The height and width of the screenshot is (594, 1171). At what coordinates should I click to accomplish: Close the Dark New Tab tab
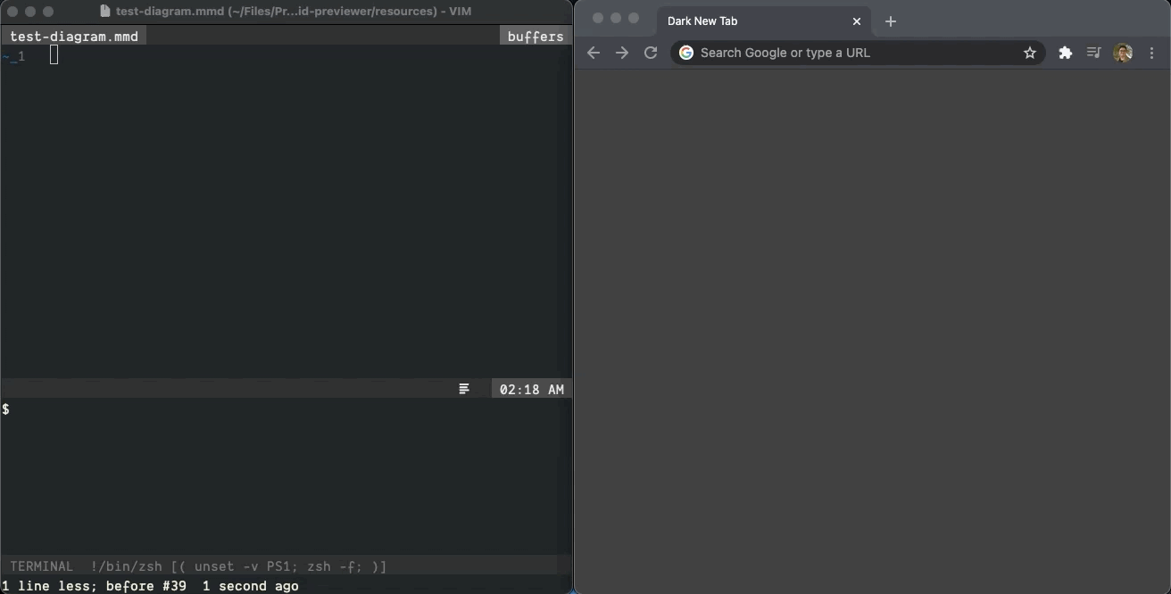coord(857,21)
